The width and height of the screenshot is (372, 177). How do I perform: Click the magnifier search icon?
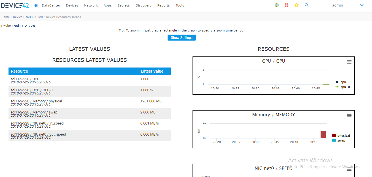coord(307,5)
